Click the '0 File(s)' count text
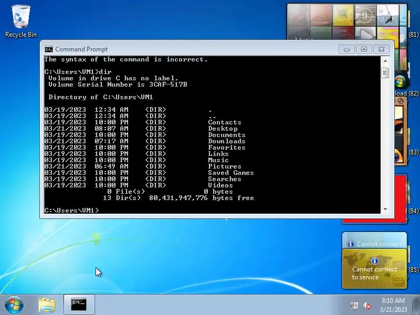 126,192
